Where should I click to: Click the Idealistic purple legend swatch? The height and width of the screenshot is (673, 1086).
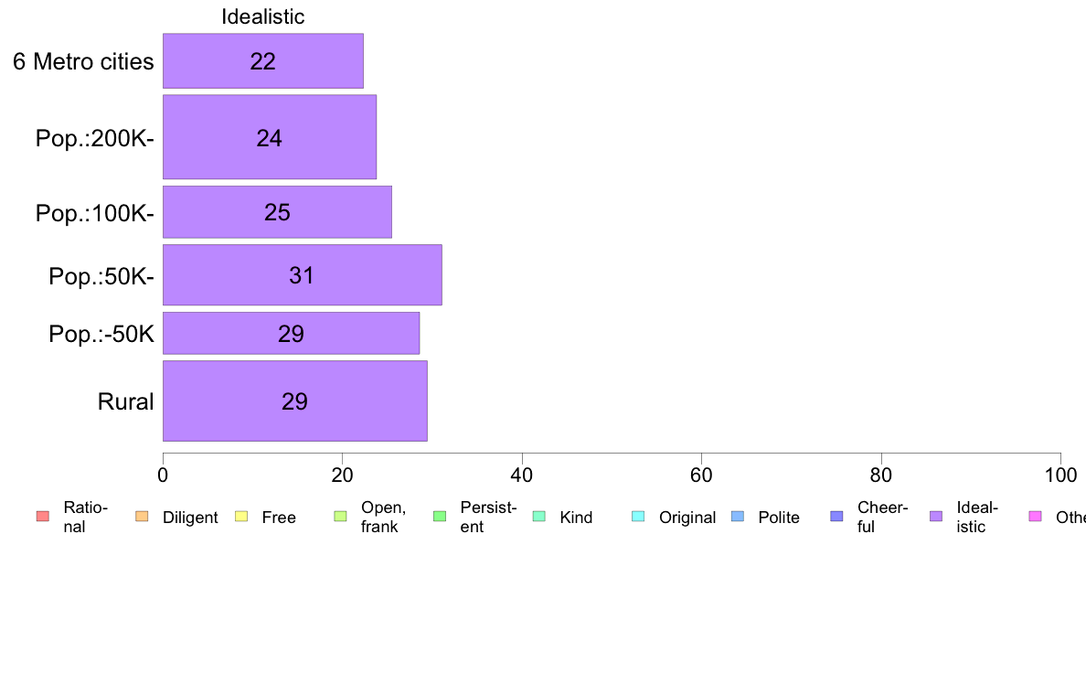[936, 517]
